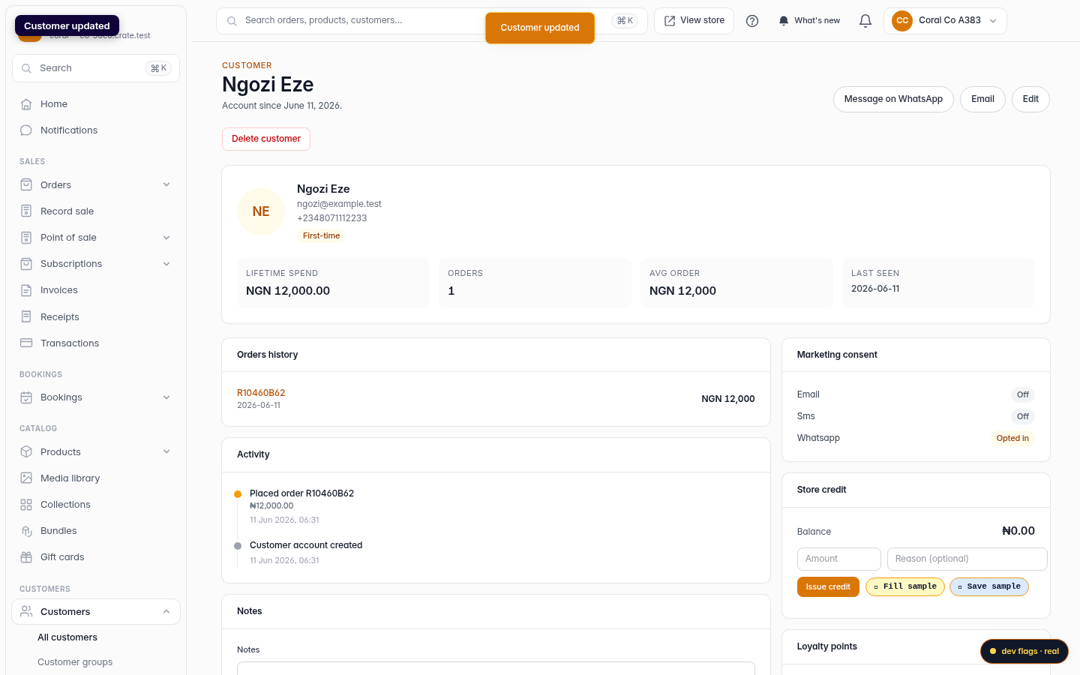Click the top search orders field
The height and width of the screenshot is (675, 1080).
tap(432, 21)
